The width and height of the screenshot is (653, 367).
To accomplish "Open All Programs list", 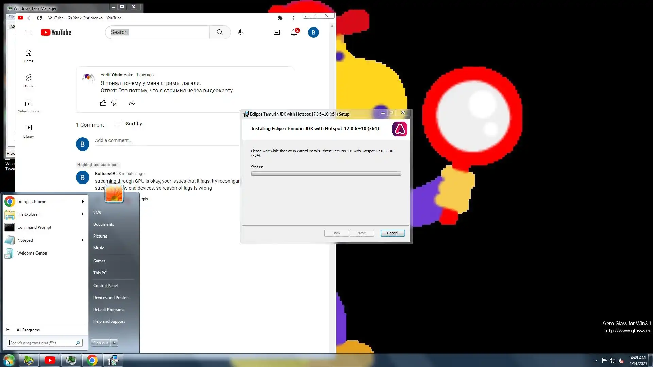I will click(28, 330).
